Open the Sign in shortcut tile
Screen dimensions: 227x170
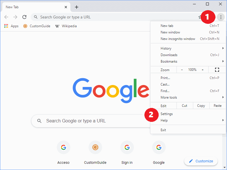pos(127,152)
